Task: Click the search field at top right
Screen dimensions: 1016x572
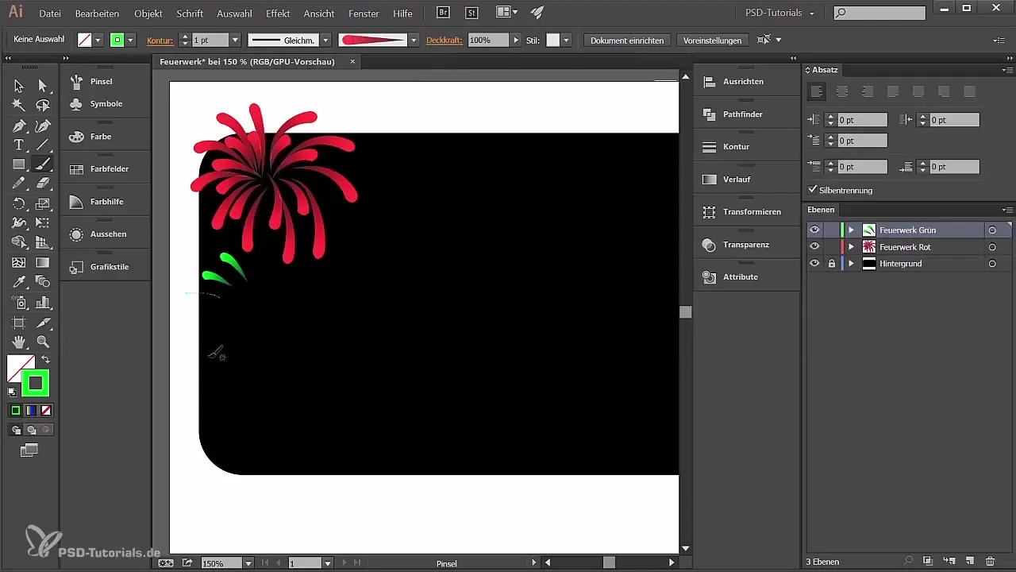Action: coord(879,13)
